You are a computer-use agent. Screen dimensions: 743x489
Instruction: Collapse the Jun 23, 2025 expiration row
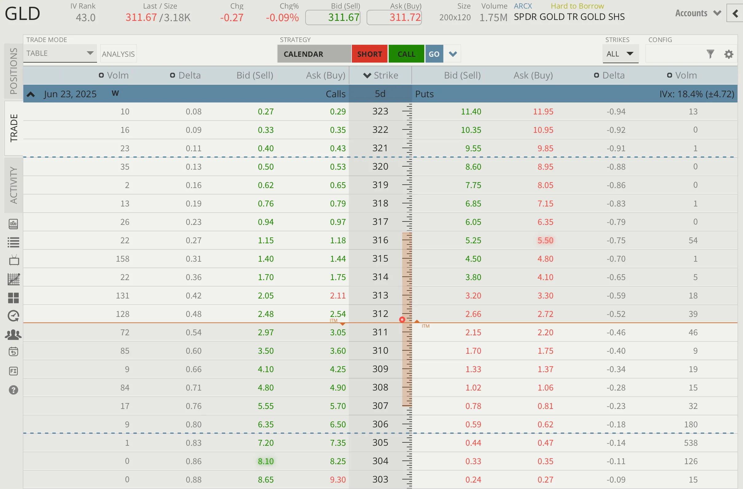tap(31, 94)
